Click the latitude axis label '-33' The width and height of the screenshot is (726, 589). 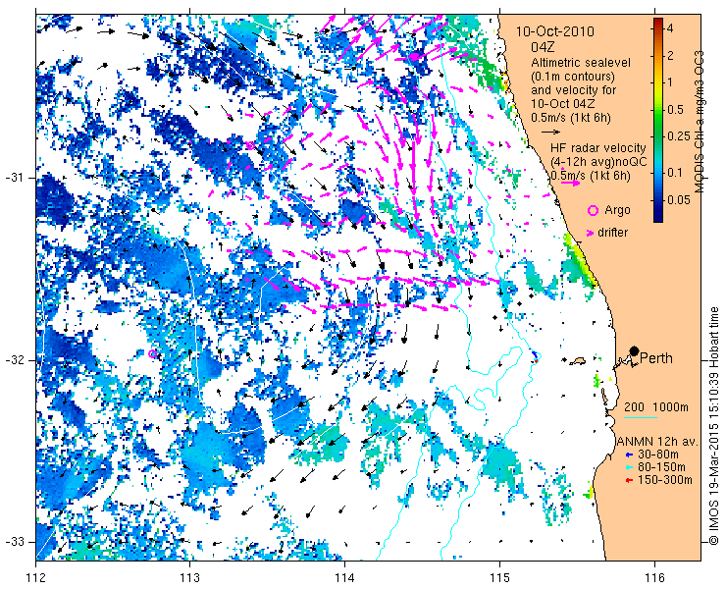(x=14, y=542)
